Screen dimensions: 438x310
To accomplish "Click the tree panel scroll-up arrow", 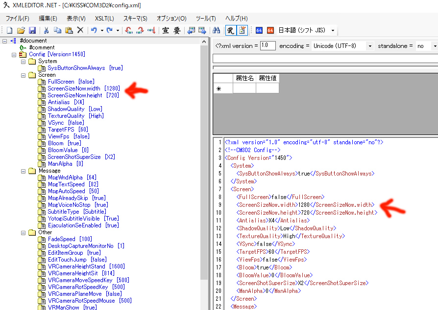I will [204, 42].
